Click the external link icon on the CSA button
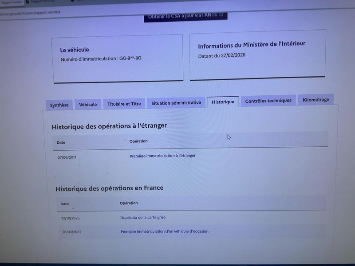This screenshot has width=355, height=266. [221, 15]
